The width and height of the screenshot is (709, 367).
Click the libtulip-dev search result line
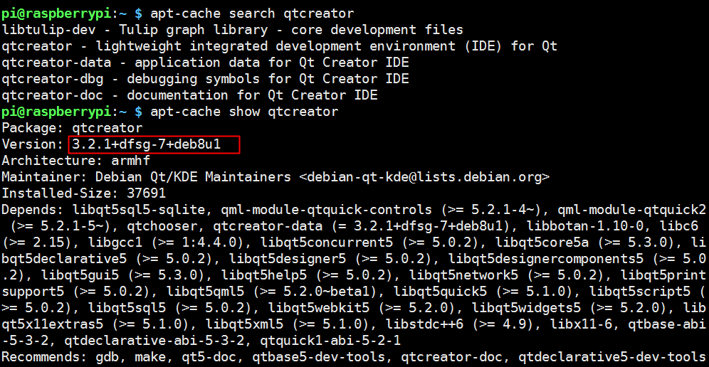pos(233,30)
